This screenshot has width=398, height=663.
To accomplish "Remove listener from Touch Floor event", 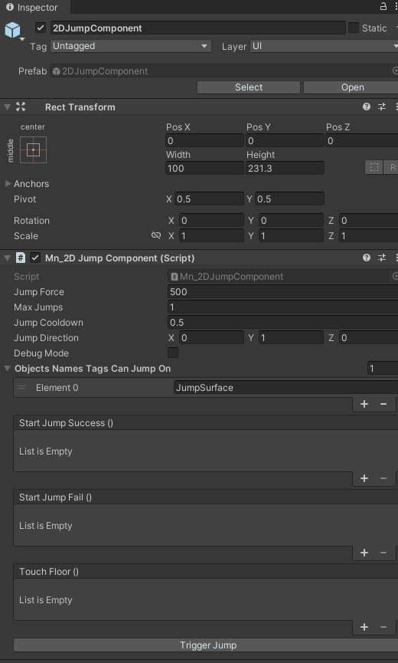I will pos(383,628).
